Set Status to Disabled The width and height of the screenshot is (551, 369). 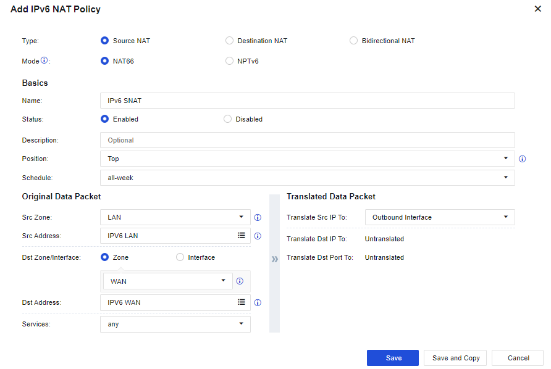point(228,119)
